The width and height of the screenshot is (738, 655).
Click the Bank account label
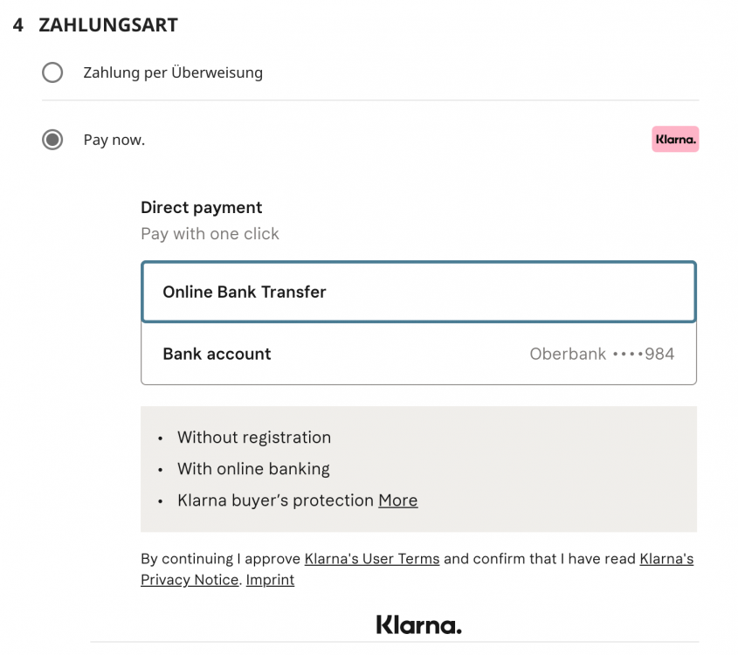click(x=217, y=354)
